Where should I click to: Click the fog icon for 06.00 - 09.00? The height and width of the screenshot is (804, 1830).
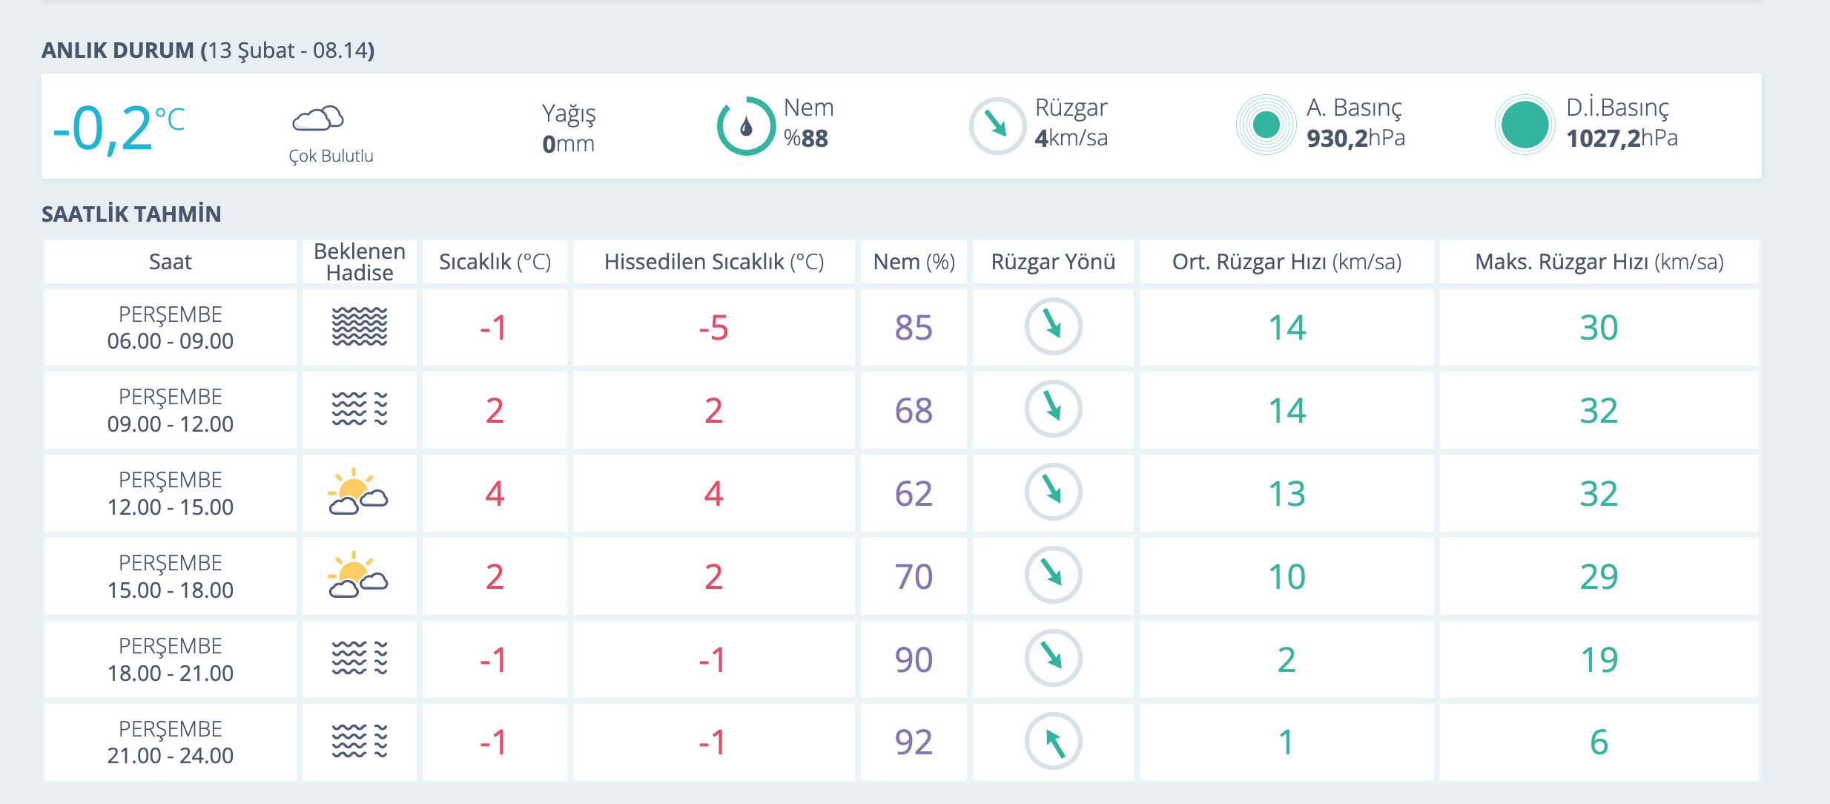(x=359, y=326)
